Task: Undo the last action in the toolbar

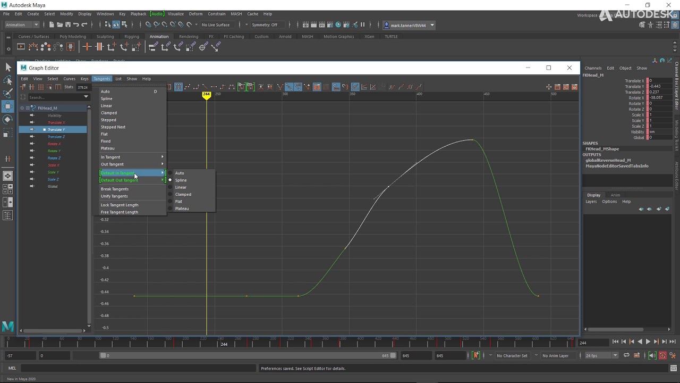Action: (x=76, y=25)
